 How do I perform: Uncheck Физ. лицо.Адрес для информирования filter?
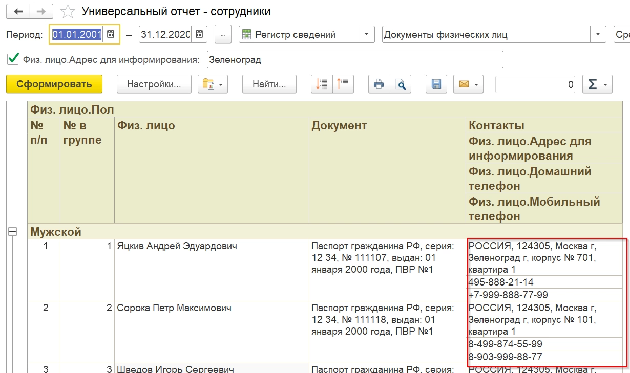[13, 59]
